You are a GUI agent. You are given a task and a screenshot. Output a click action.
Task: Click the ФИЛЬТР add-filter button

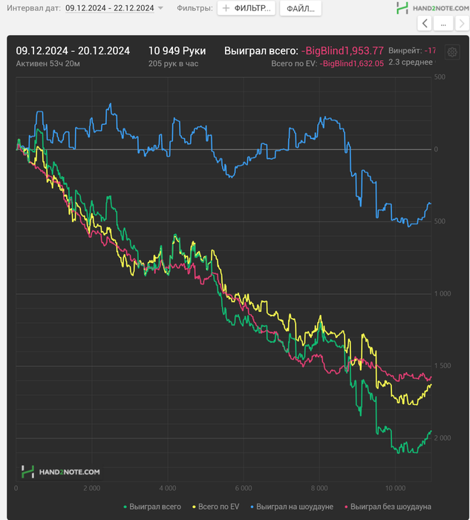pyautogui.click(x=247, y=8)
